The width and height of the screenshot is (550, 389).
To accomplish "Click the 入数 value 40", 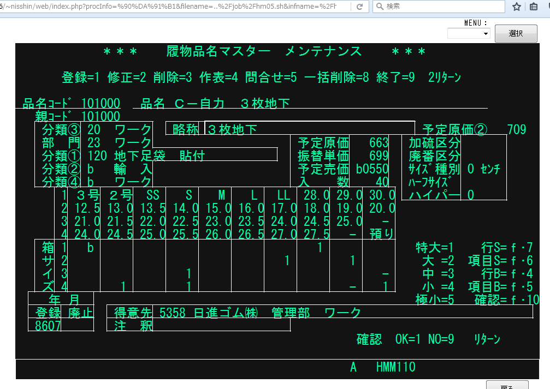I will pos(382,182).
